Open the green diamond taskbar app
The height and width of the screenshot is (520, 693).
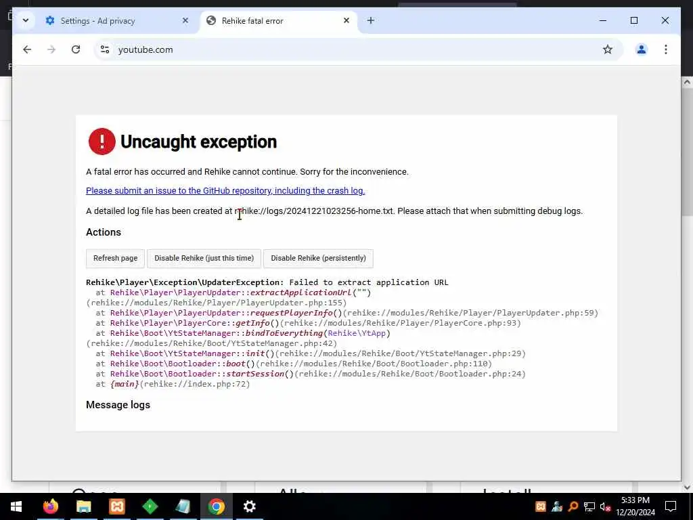(150, 506)
